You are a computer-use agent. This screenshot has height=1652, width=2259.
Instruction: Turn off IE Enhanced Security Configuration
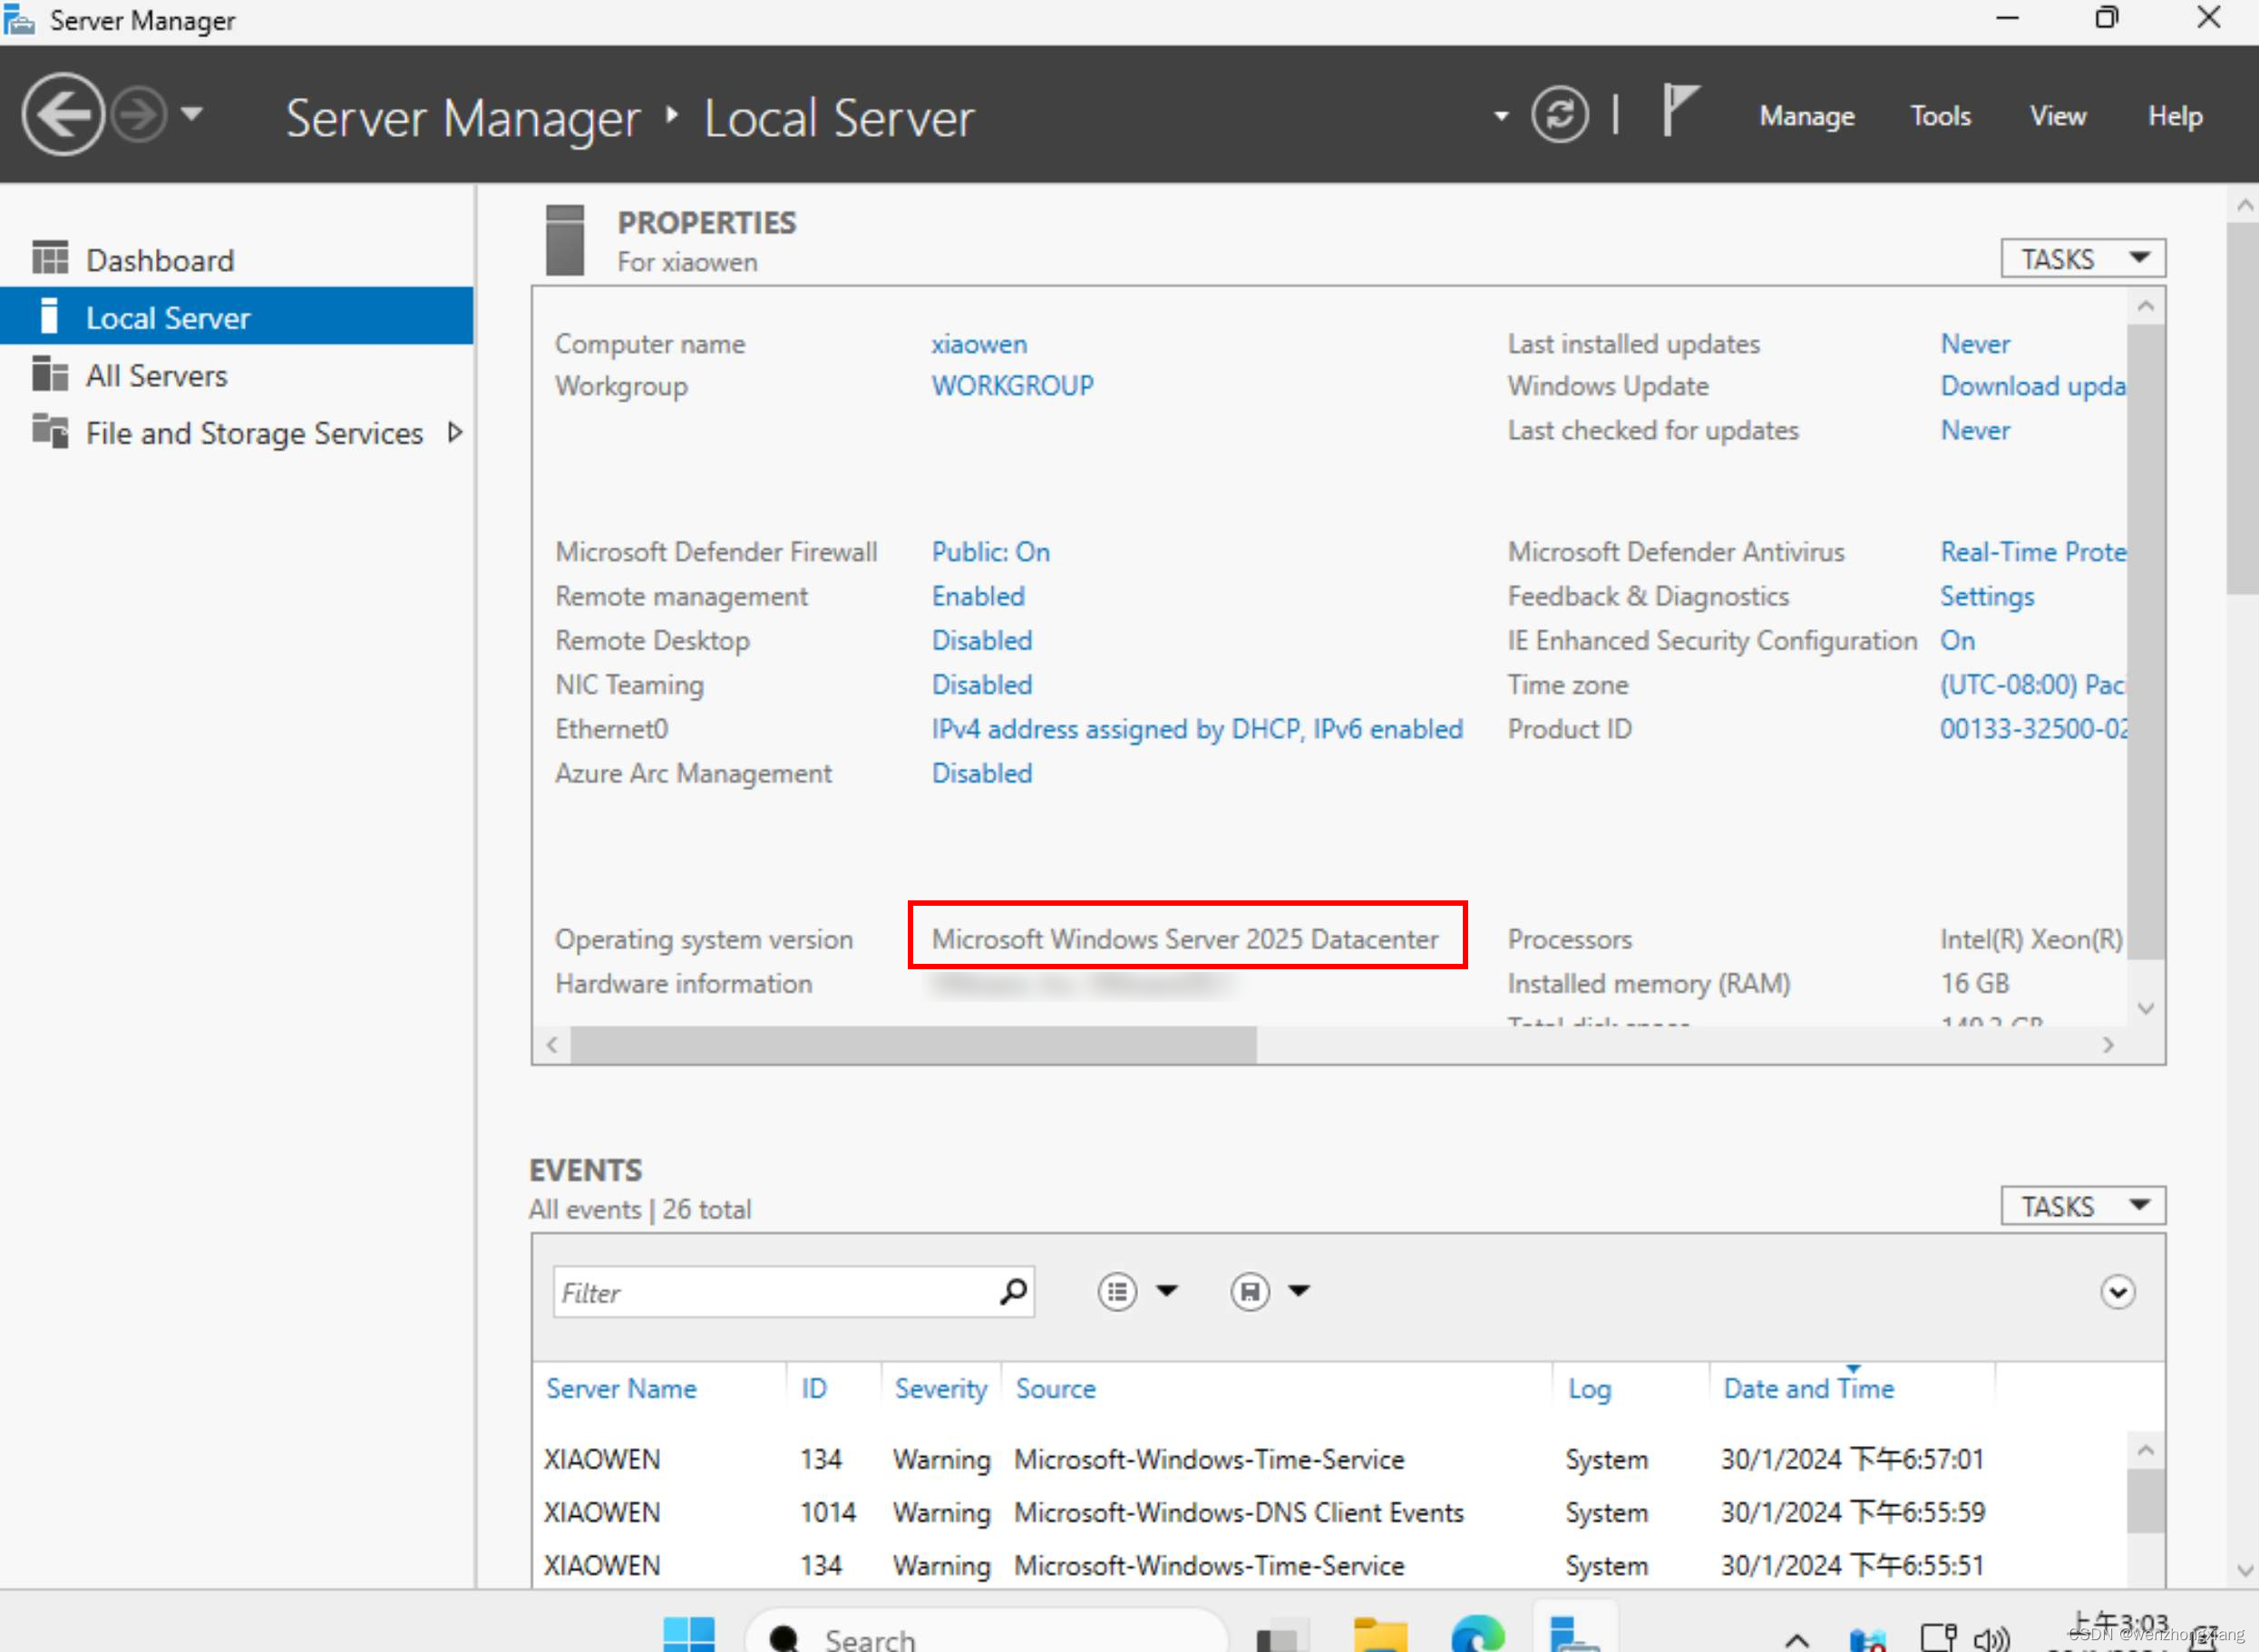pos(1956,640)
